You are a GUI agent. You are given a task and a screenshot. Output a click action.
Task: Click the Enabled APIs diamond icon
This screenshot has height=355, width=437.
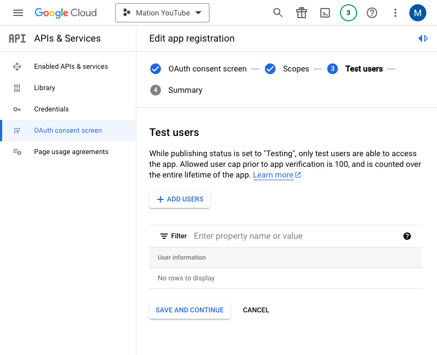[17, 67]
